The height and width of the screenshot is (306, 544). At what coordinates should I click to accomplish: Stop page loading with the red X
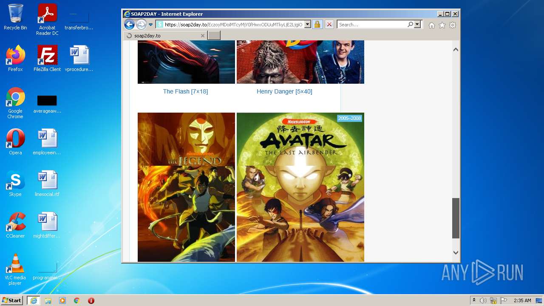coord(329,25)
